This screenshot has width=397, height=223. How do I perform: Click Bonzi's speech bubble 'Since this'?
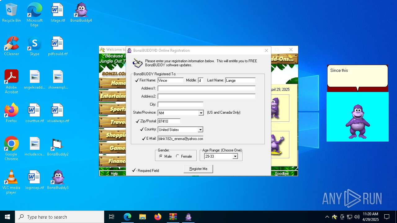[x=358, y=76]
